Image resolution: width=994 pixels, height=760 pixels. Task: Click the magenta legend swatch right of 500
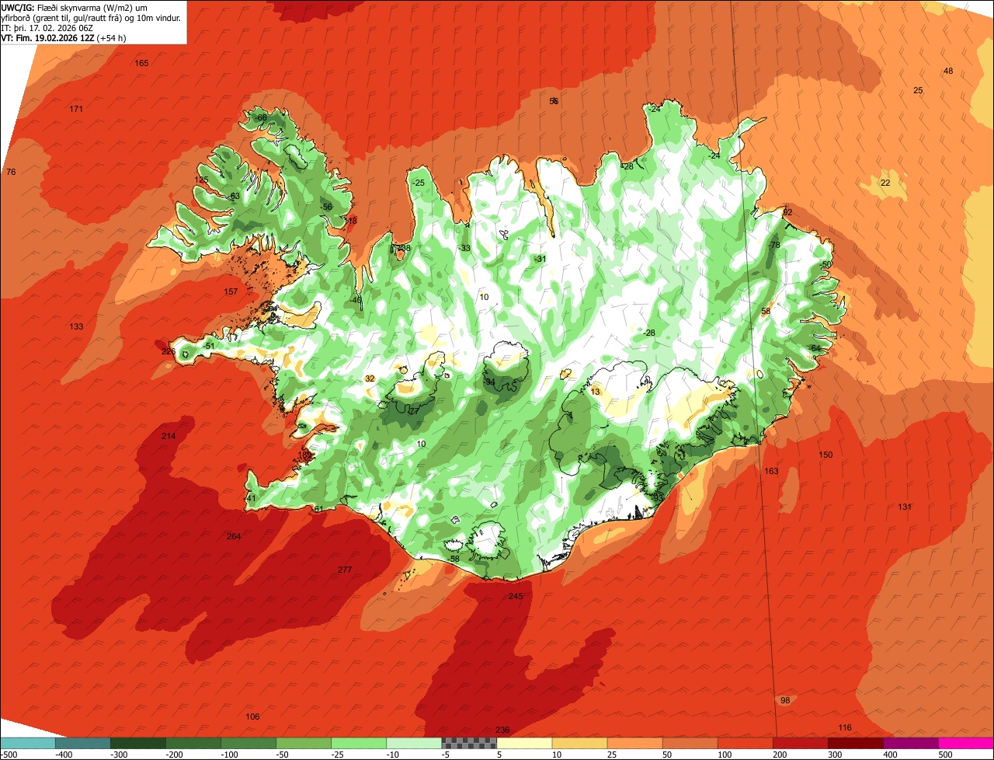click(x=966, y=743)
